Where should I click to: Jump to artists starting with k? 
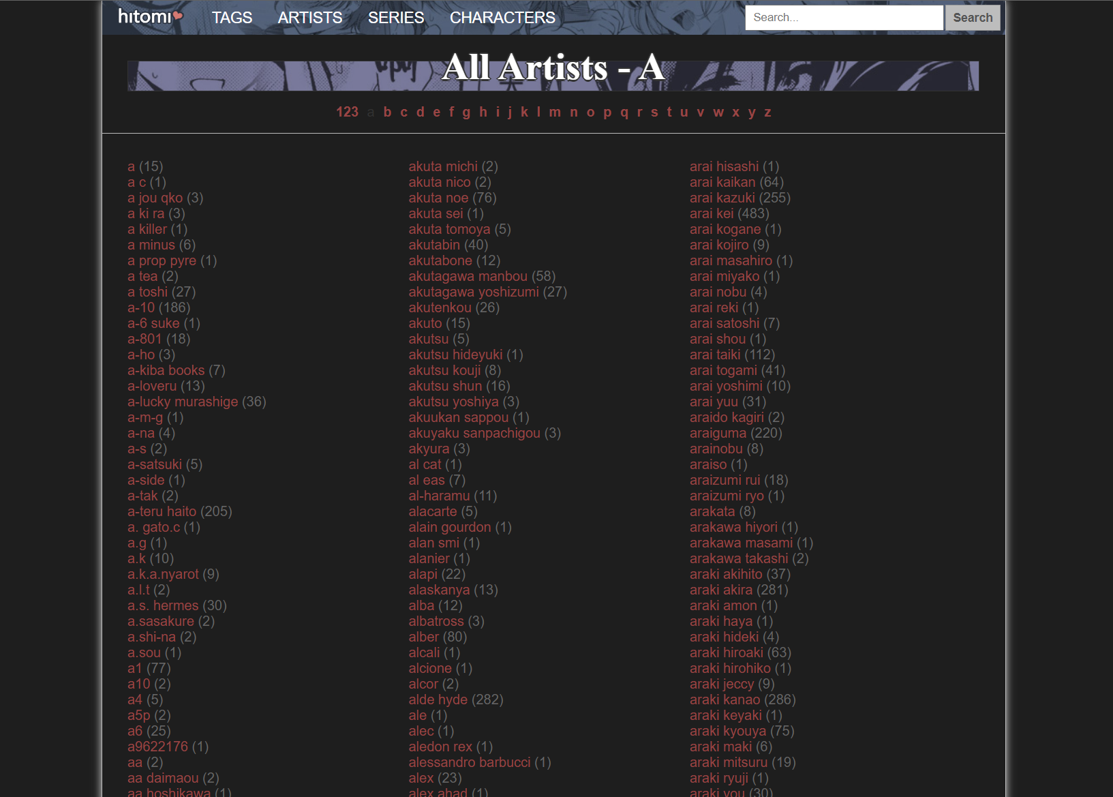click(x=525, y=112)
